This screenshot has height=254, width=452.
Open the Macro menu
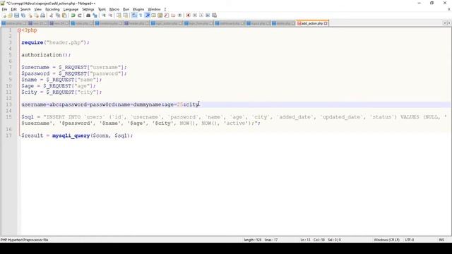pyautogui.click(x=114, y=9)
